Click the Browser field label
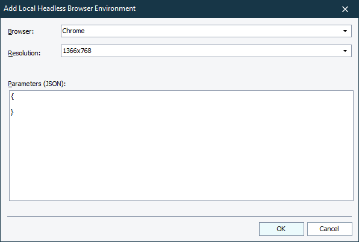The width and height of the screenshot is (359, 242). [x=21, y=31]
